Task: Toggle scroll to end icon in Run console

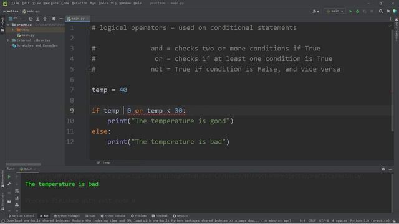Action: 17,198
